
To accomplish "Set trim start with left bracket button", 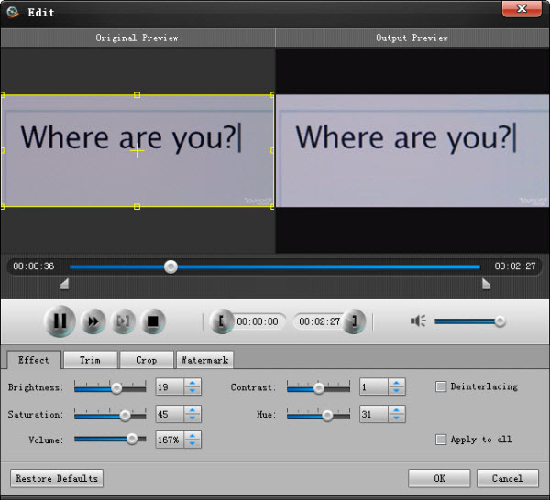I will pos(221,321).
